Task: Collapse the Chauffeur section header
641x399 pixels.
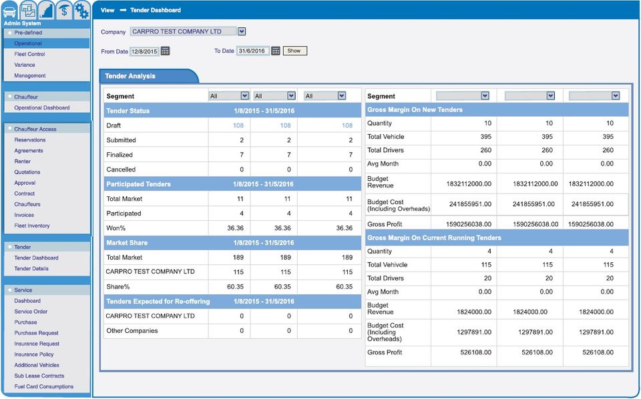Action: pyautogui.click(x=47, y=97)
